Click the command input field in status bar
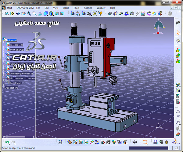This screenshot has height=152, width=183. pos(149,148)
